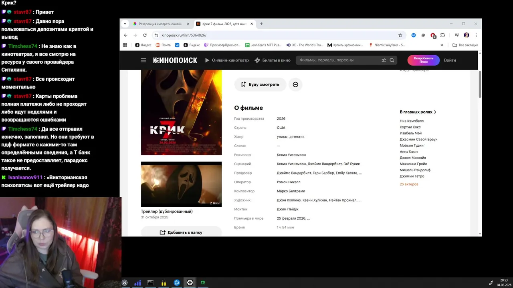The image size is (513, 288).
Task: Click the ужасы genre link
Action: pos(282,137)
